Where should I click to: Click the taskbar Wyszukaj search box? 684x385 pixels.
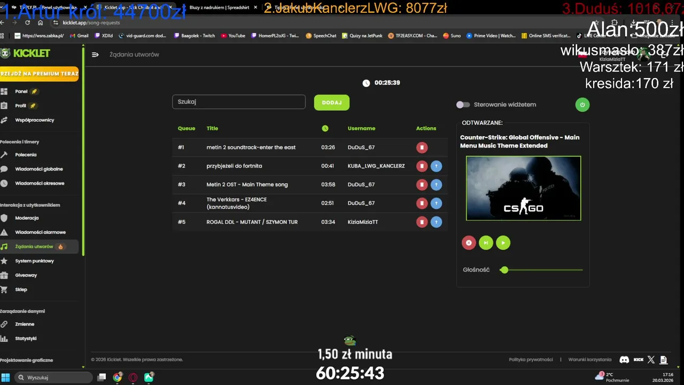(x=53, y=378)
